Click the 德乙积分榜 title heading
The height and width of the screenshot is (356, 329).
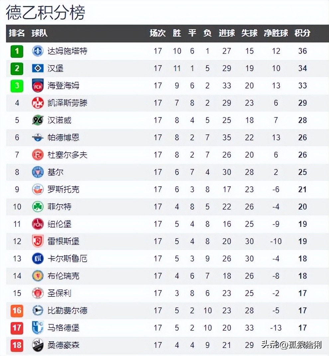[x=46, y=13]
